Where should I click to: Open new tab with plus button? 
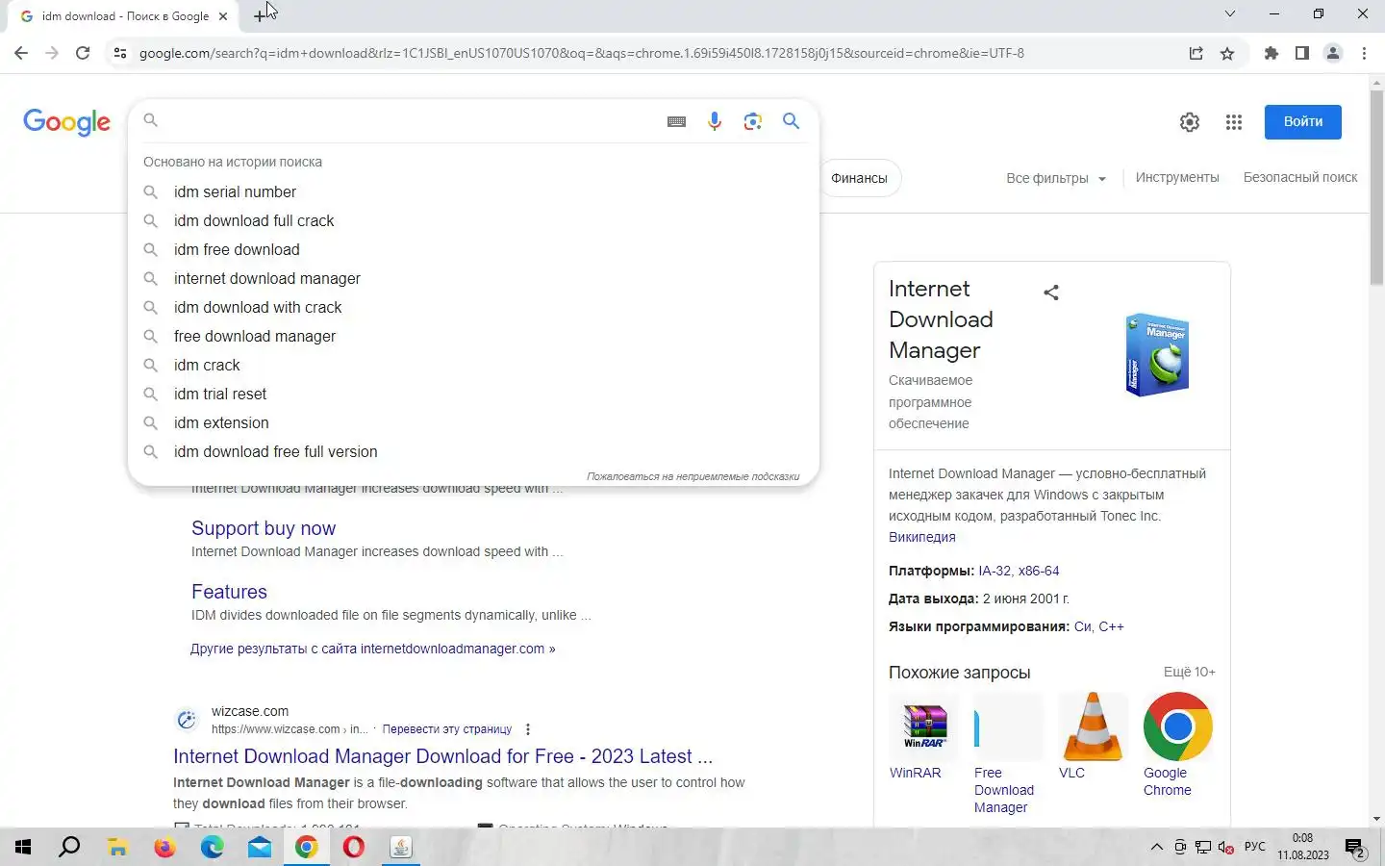[x=260, y=15]
